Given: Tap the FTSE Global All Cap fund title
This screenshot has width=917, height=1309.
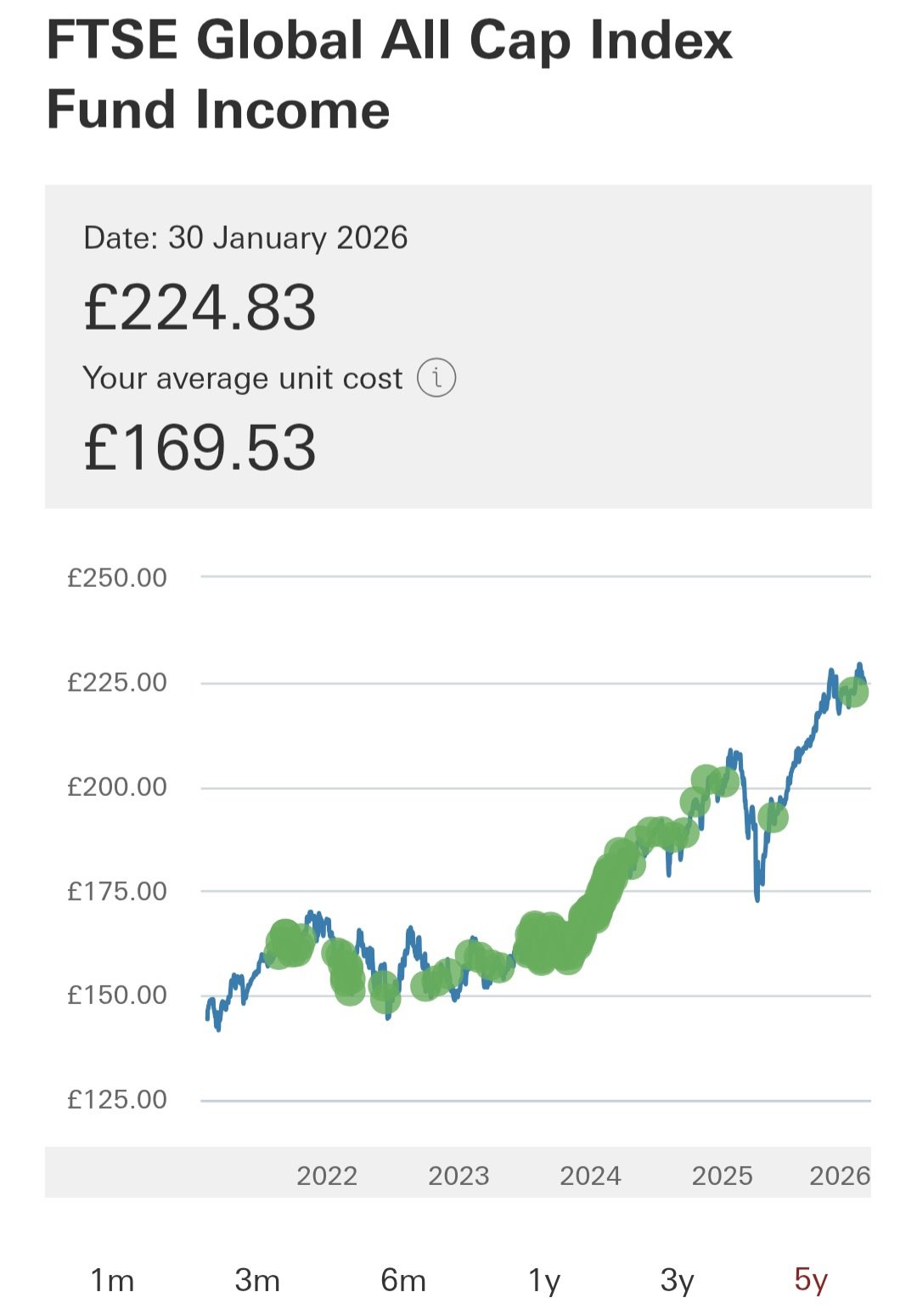Looking at the screenshot, I should (389, 75).
